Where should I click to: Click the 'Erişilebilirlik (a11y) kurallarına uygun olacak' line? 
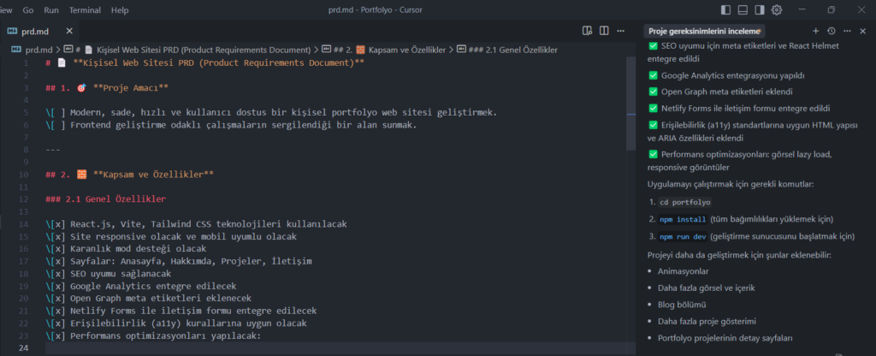(176, 323)
